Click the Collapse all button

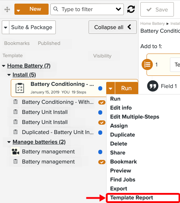pyautogui.click(x=113, y=27)
